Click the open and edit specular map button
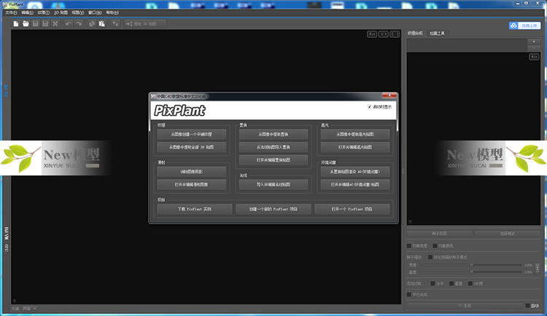 (355, 147)
